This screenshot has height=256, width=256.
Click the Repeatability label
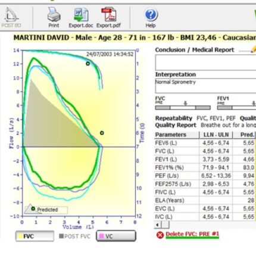pos(174,118)
